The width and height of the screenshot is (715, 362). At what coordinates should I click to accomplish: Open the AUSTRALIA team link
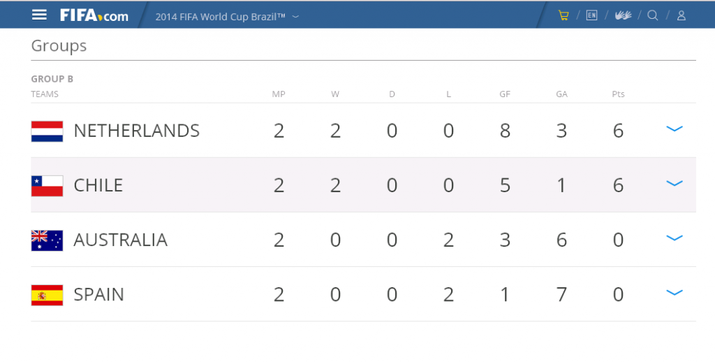click(120, 240)
